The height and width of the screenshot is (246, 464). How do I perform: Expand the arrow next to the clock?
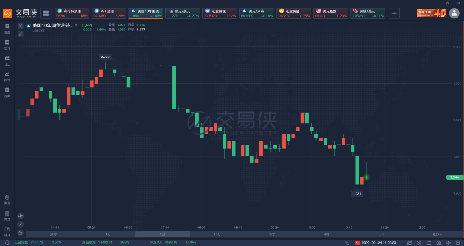(x=403, y=243)
